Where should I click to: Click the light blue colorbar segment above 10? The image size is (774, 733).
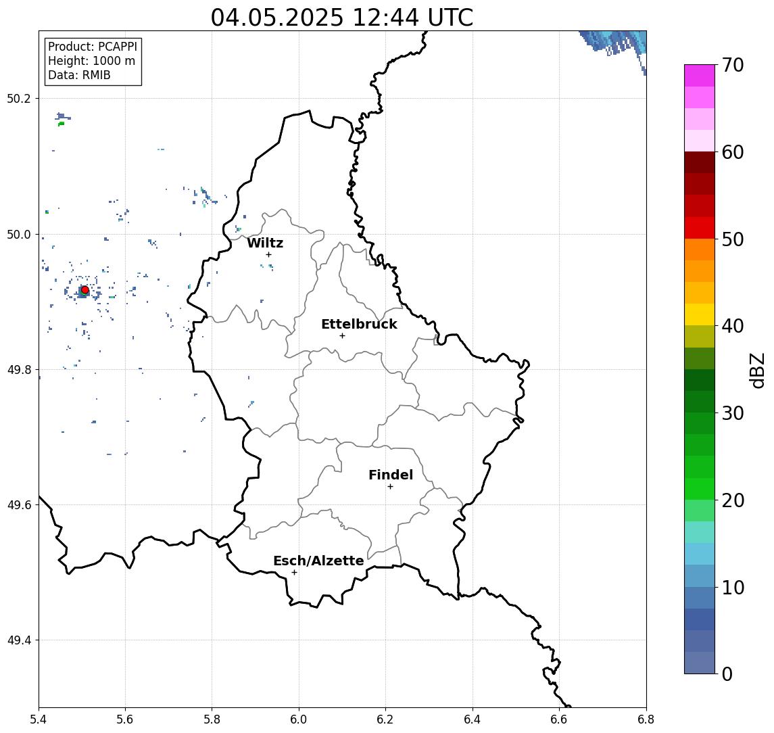coord(700,575)
